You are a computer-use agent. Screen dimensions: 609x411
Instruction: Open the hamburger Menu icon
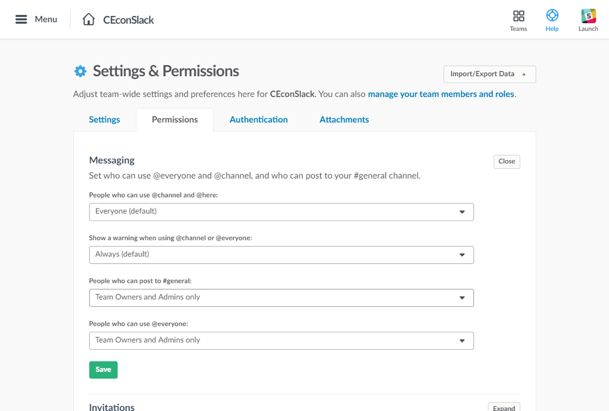(21, 19)
